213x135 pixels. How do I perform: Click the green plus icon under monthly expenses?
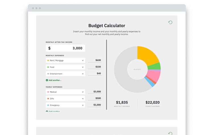click(x=47, y=80)
